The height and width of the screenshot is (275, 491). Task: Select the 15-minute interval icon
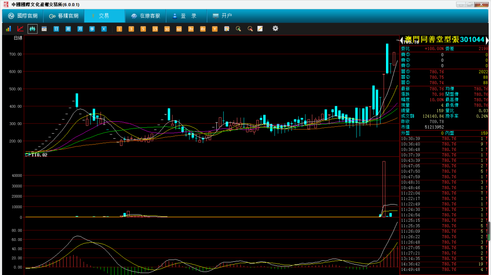coord(155,29)
